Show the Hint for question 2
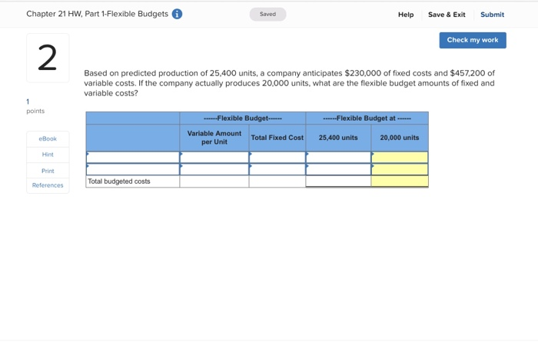The width and height of the screenshot is (538, 343). [48, 155]
